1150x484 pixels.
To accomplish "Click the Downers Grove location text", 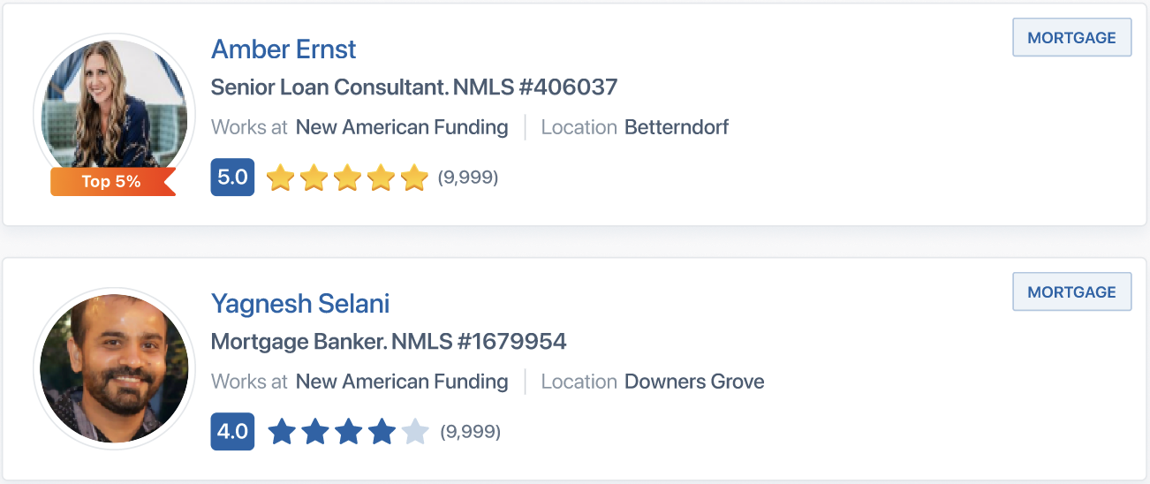I will 694,382.
